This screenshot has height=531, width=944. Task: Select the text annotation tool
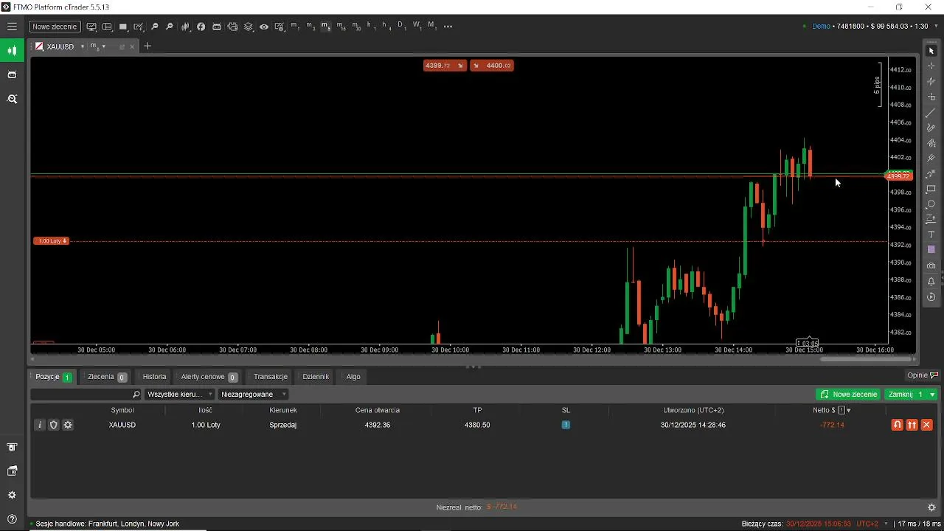(931, 235)
